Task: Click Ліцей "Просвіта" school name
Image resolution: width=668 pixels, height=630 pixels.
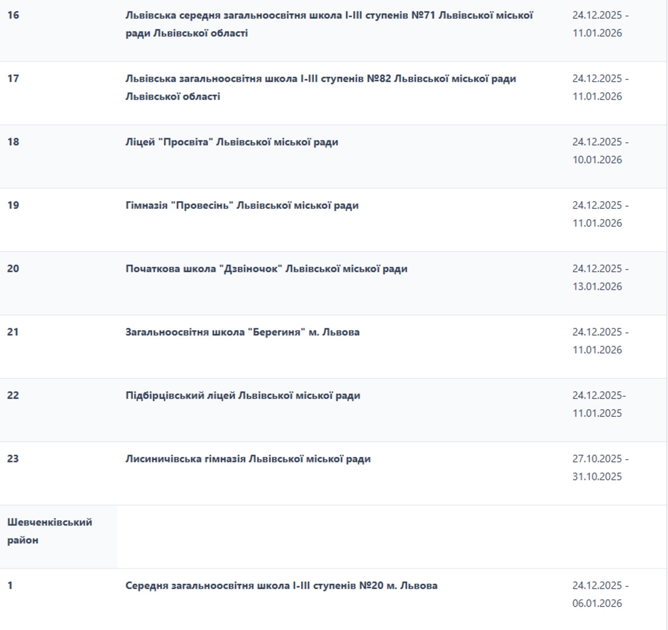Action: [232, 142]
